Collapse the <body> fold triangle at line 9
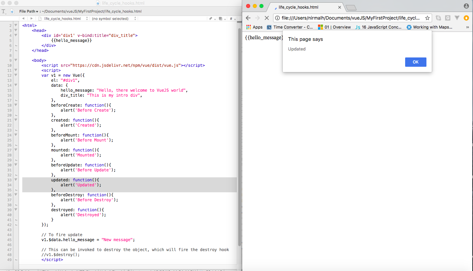 16,60
